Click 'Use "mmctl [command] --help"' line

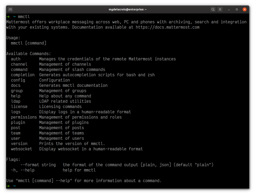click(84, 181)
